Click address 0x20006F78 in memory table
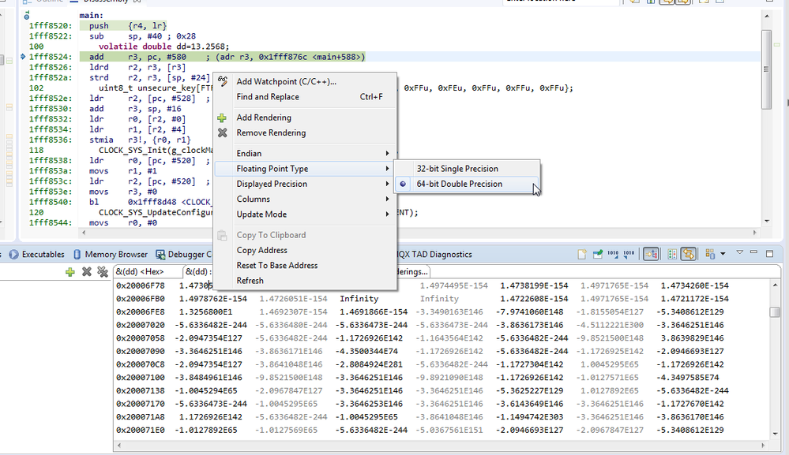The image size is (789, 455). click(141, 285)
